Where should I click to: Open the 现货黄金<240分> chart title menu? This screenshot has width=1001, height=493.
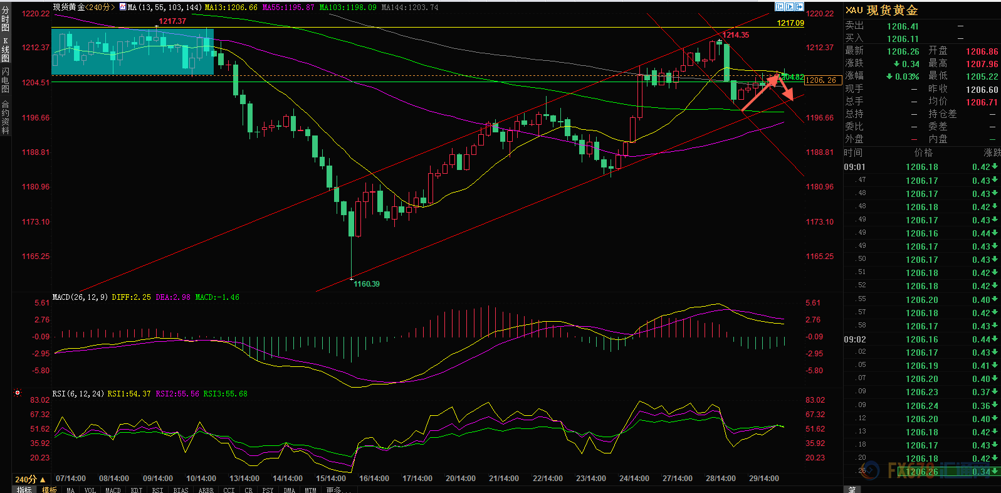[85, 8]
